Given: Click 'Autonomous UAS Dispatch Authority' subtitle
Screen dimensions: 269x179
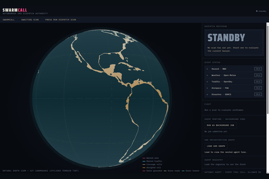Looking at the screenshot, I should [x=25, y=14].
